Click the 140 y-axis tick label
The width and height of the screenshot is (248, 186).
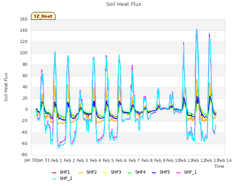[24, 30]
